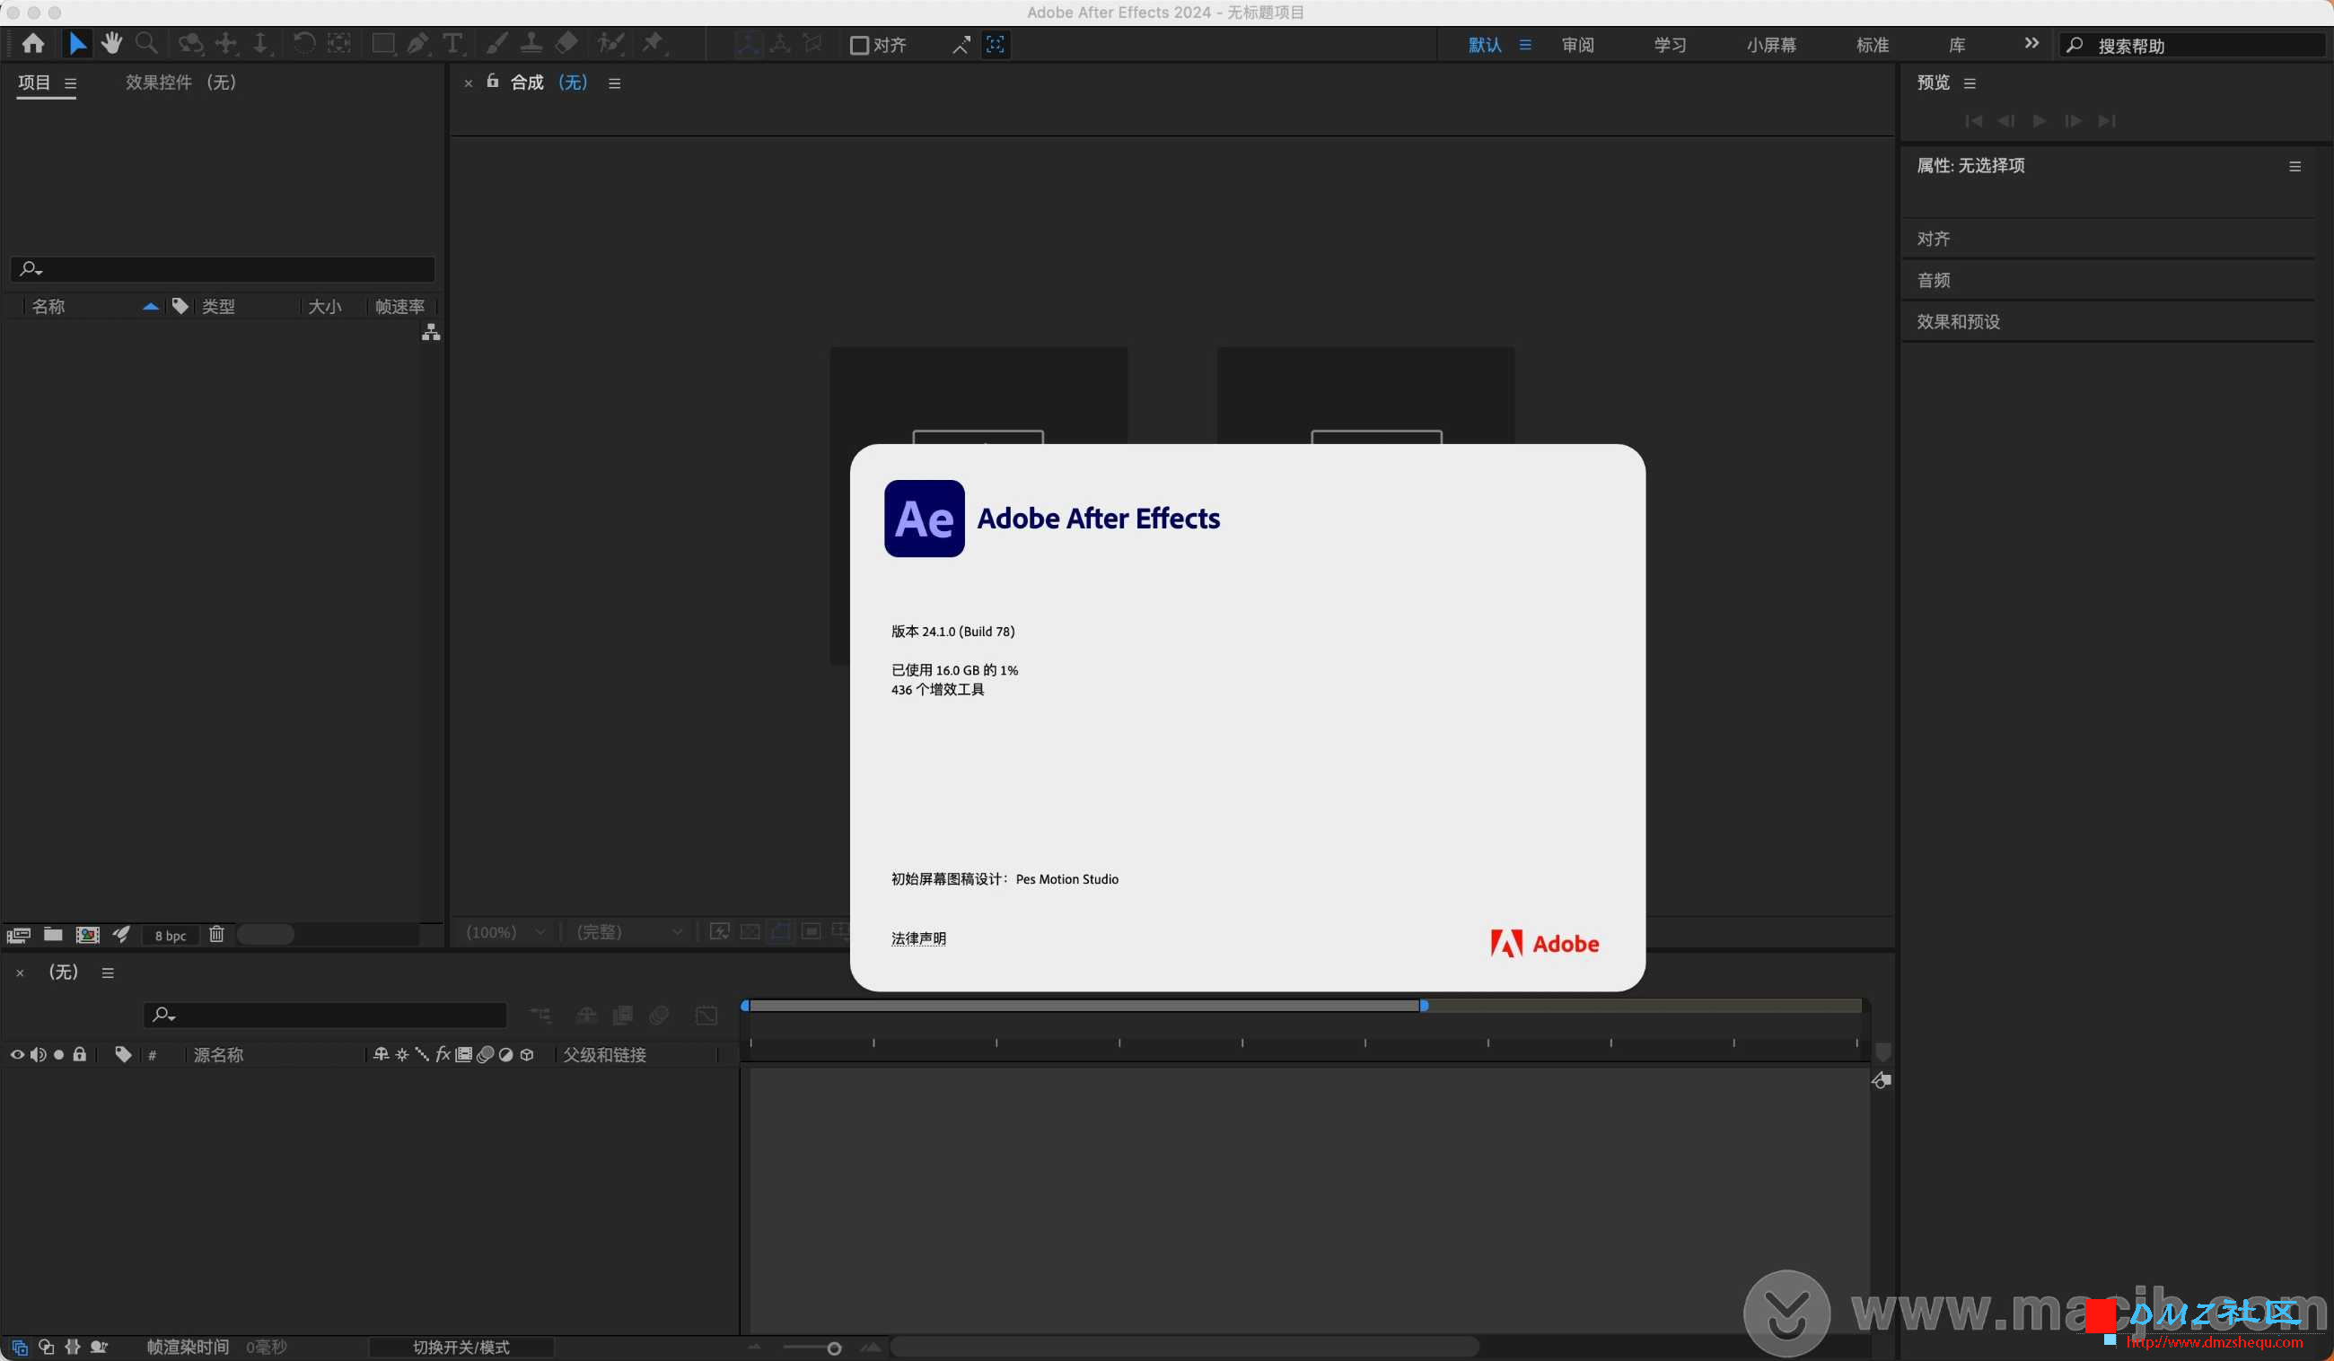Open the 属性 panel options menu
The width and height of the screenshot is (2334, 1361).
(2295, 167)
